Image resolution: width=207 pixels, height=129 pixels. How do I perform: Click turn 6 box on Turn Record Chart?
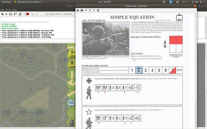pos(166,70)
